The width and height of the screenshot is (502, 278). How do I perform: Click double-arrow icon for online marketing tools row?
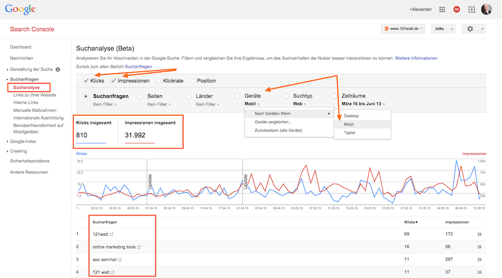coord(479,247)
